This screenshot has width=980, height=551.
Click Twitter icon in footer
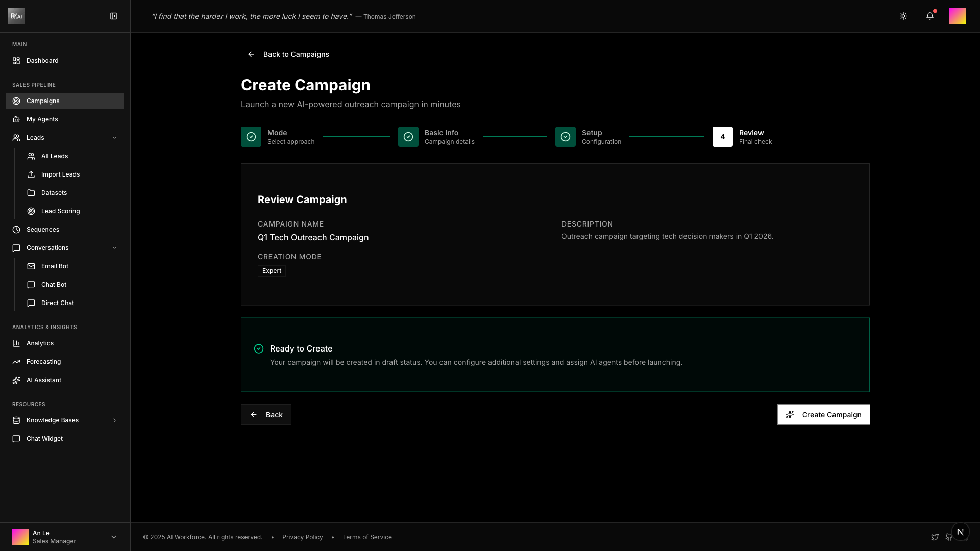coord(935,537)
